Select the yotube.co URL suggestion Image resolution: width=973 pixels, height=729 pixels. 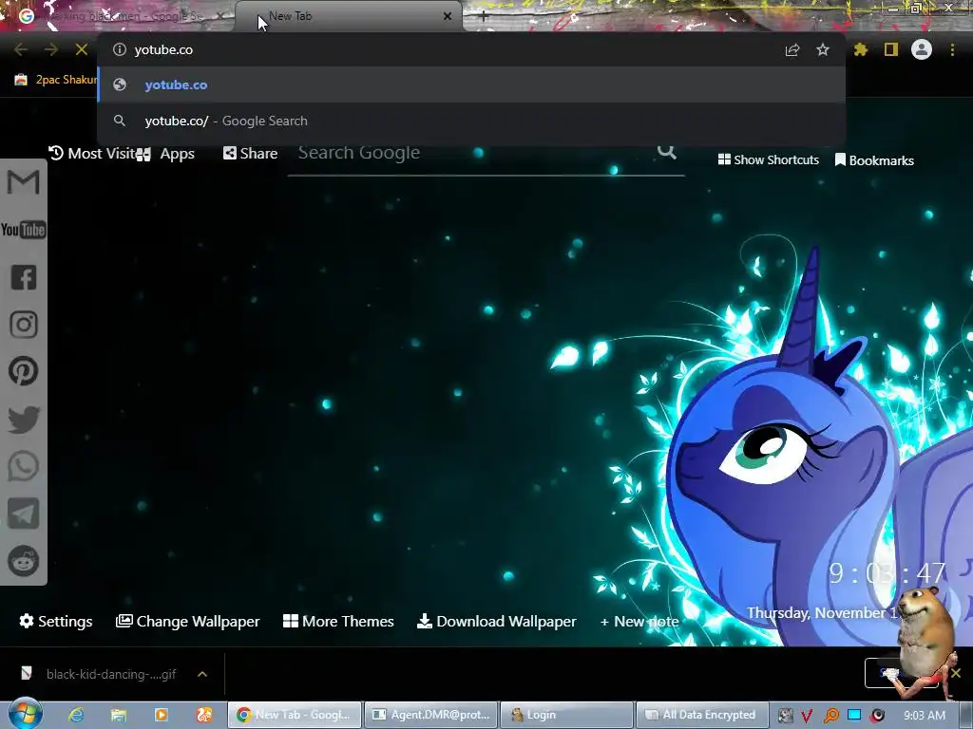click(x=471, y=84)
